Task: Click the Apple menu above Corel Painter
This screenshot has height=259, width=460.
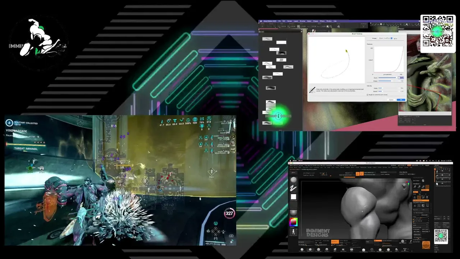Action: pyautogui.click(x=261, y=21)
